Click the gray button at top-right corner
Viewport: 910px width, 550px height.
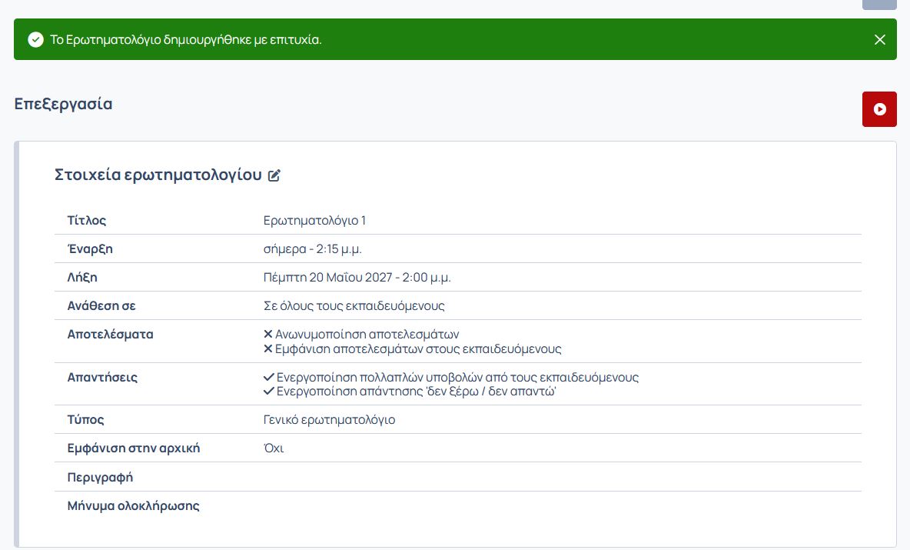point(879,4)
